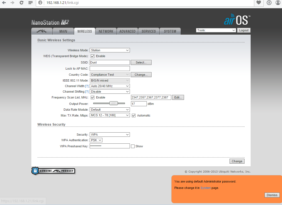The height and width of the screenshot is (205, 282).
Task: Switch to the SYSTEM tab
Action: coord(170,31)
